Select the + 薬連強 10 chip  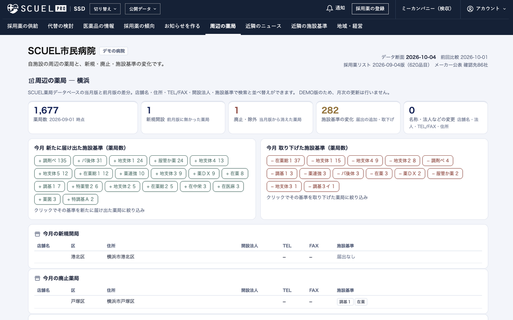pyautogui.click(x=131, y=174)
